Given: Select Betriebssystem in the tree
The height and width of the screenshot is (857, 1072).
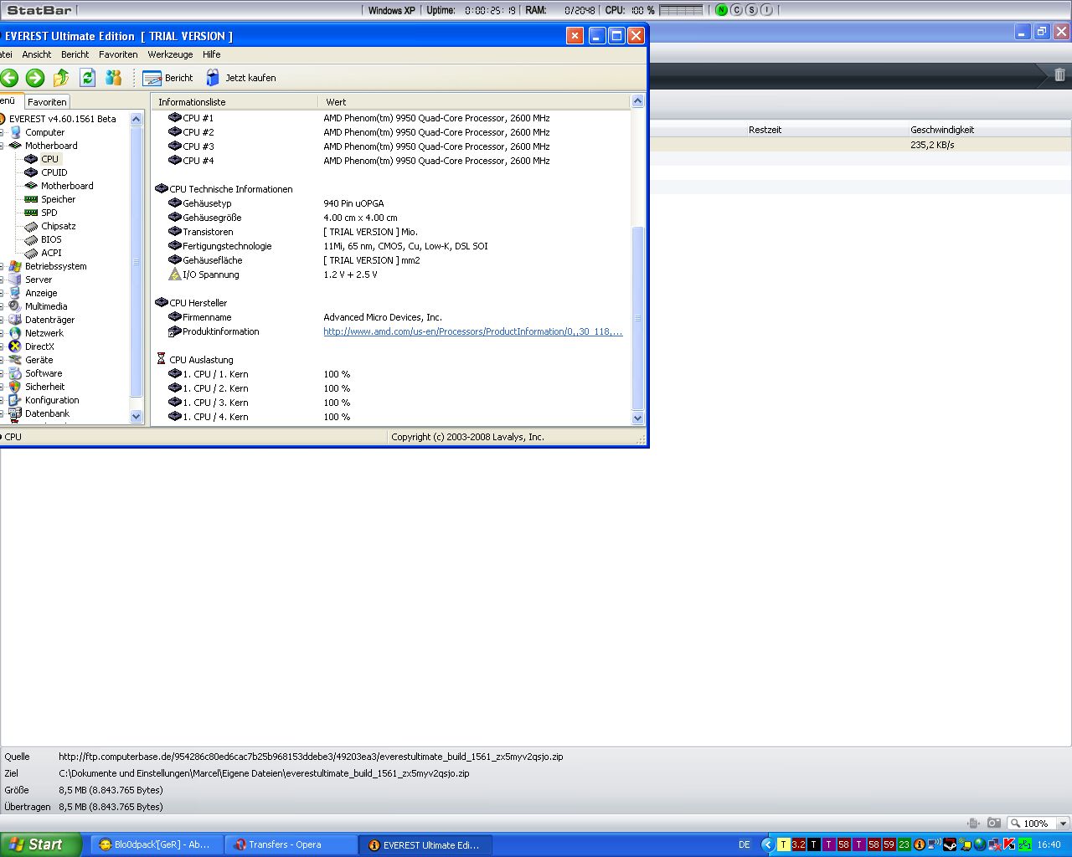Looking at the screenshot, I should [55, 266].
